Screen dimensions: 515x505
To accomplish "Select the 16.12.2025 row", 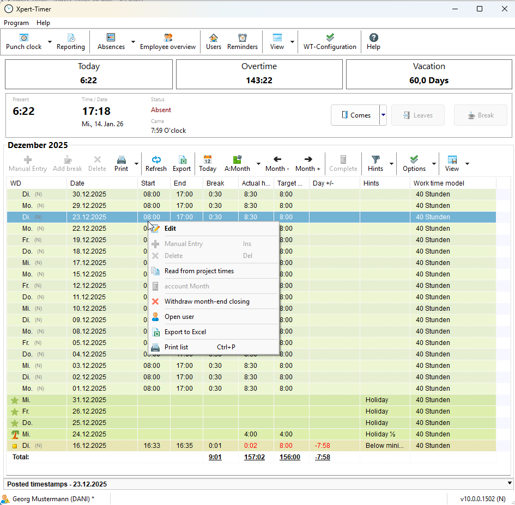I will pos(88,446).
